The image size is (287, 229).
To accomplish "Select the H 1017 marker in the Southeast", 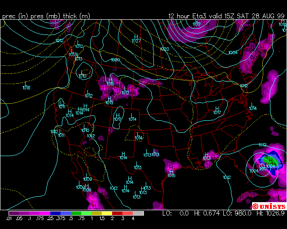I will tap(217, 110).
